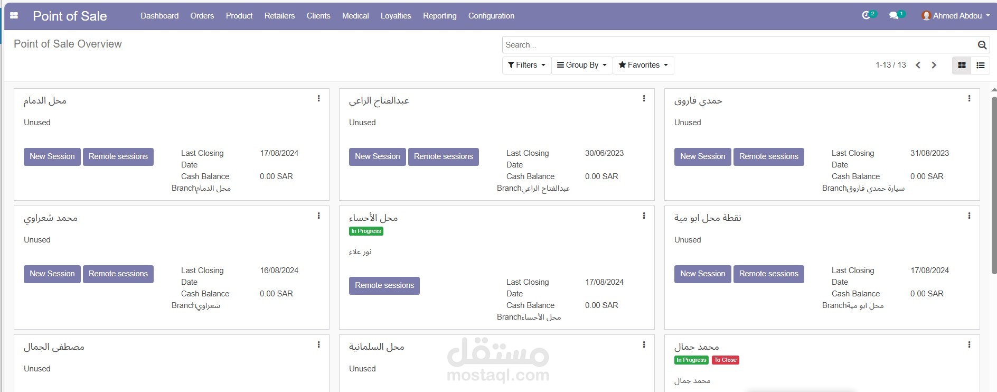
Task: Click date 31/08/2023 on حمدي فاروق card
Action: click(930, 153)
